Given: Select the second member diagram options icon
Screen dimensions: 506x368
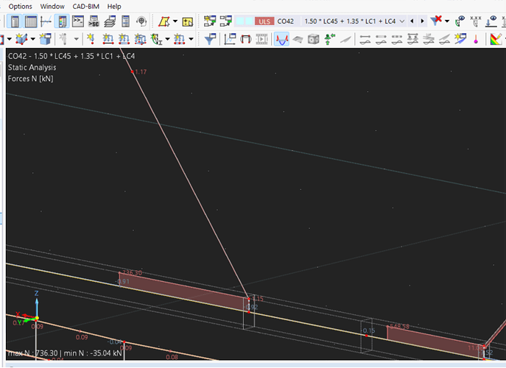Looking at the screenshot, I should tap(381, 39).
